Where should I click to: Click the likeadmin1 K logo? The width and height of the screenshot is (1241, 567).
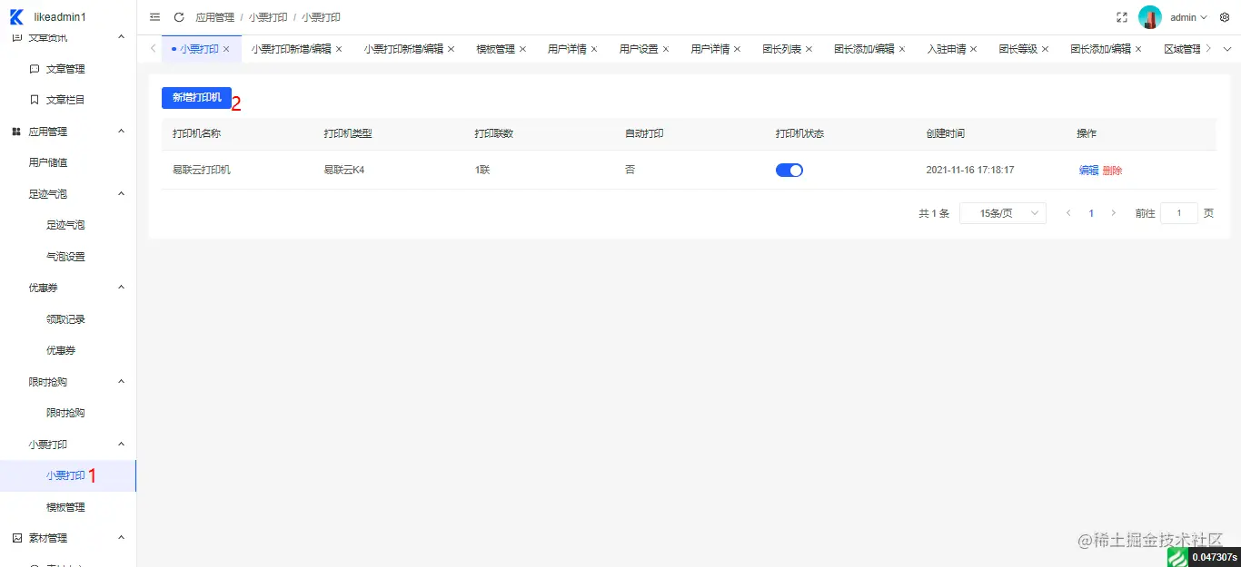tap(16, 17)
